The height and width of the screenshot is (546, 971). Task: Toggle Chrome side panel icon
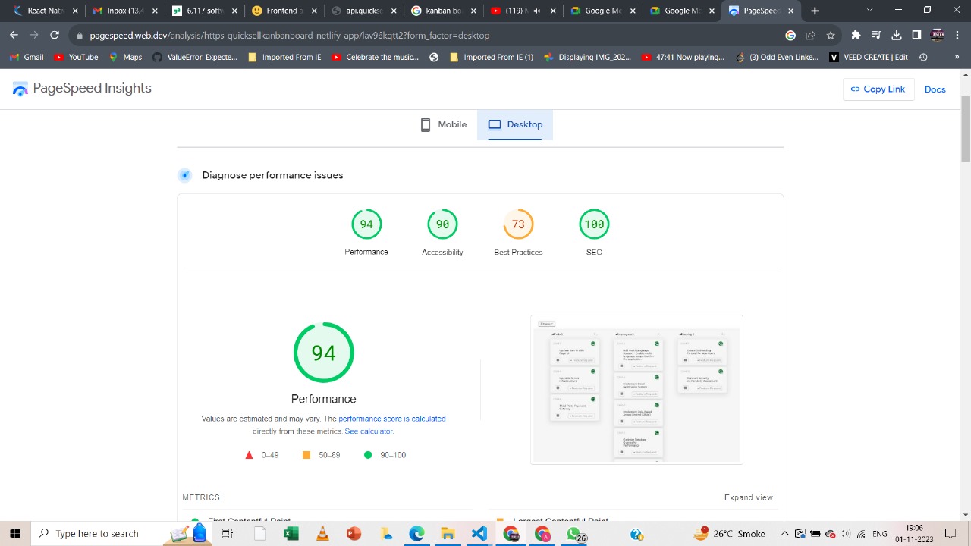click(916, 35)
